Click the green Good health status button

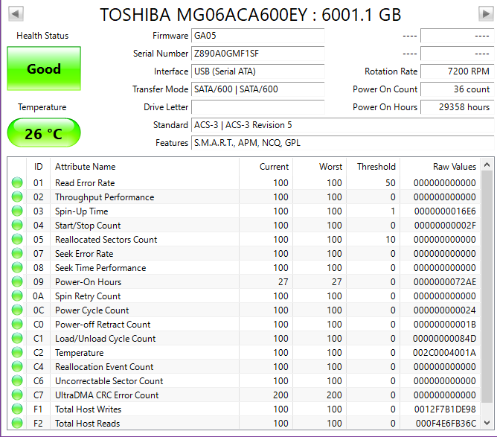point(44,69)
